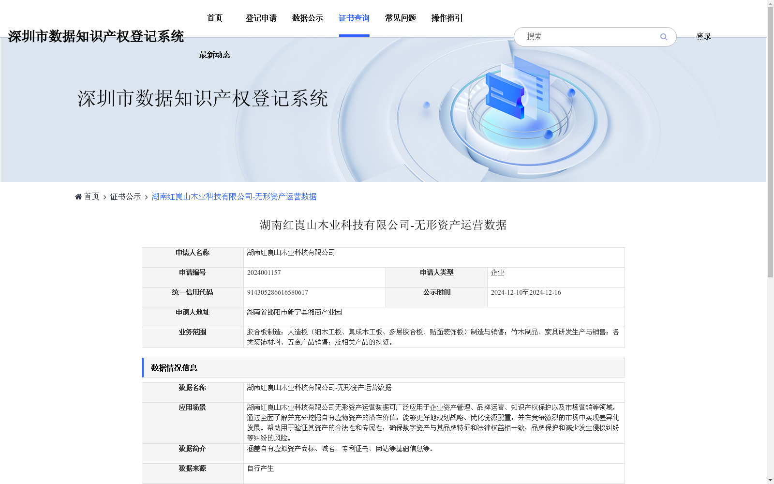The width and height of the screenshot is (774, 484).
Task: Click the search magnifier icon
Action: click(664, 37)
